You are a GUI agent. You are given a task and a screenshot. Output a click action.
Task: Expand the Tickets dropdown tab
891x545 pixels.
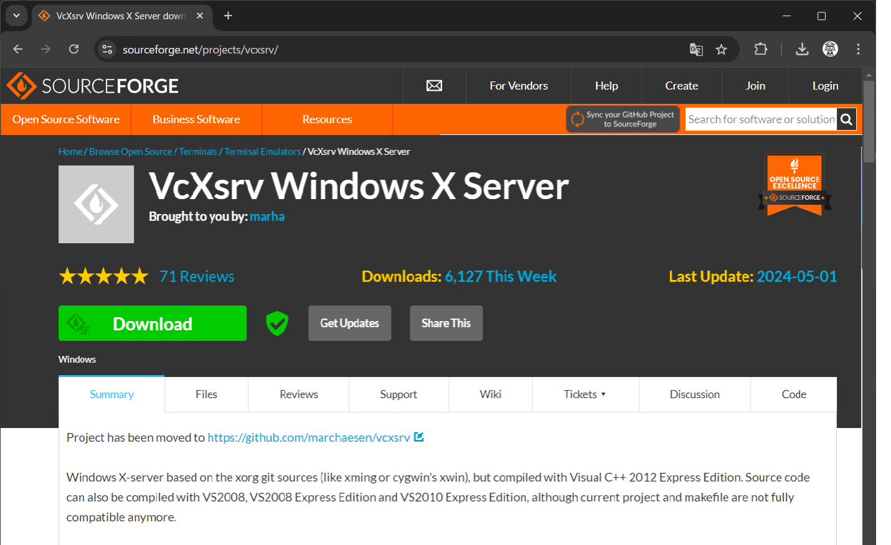pyautogui.click(x=585, y=394)
